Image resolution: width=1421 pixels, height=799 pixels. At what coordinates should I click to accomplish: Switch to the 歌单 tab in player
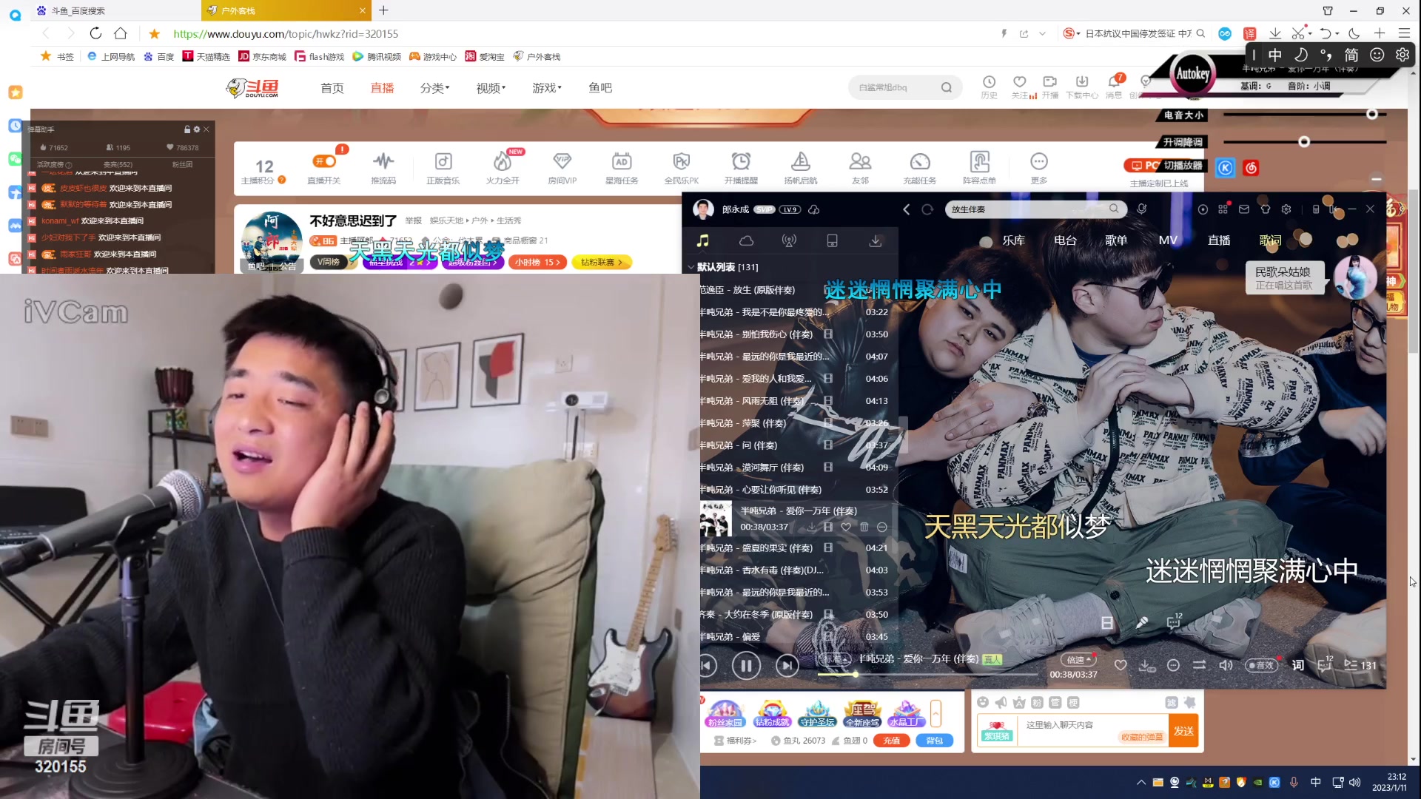click(x=1116, y=240)
